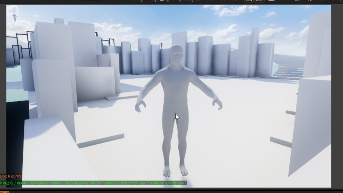Click the VidMem 2935.2 MB readout
This screenshot has height=193, width=343.
click(x=120, y=183)
